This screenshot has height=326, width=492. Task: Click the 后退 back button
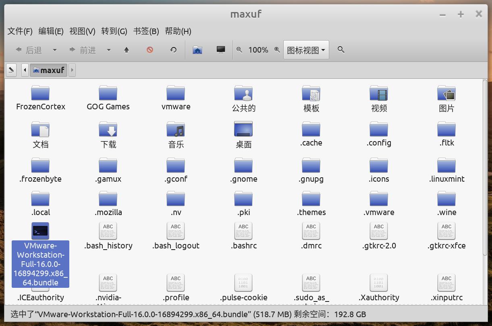[x=29, y=50]
